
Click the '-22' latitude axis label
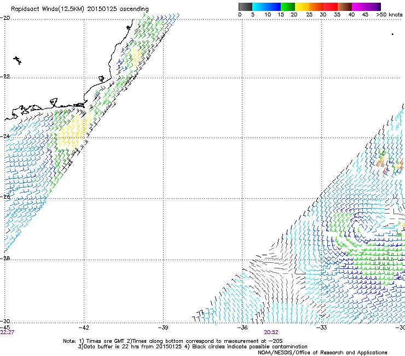coord(5,77)
